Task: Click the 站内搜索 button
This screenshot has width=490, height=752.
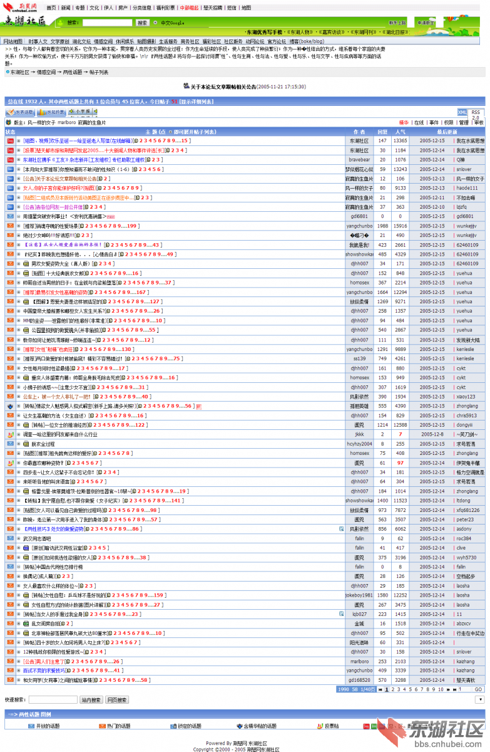Action: 90,699
